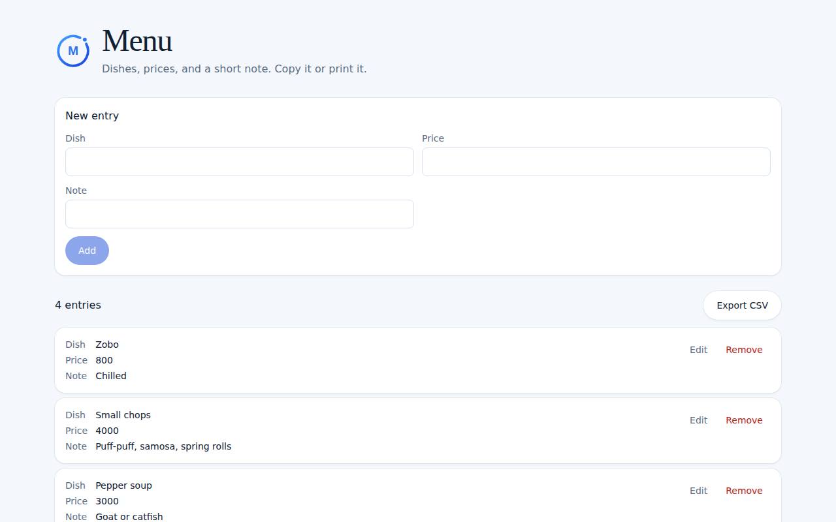Image resolution: width=836 pixels, height=522 pixels.
Task: Click the circular M logo icon
Action: point(73,51)
